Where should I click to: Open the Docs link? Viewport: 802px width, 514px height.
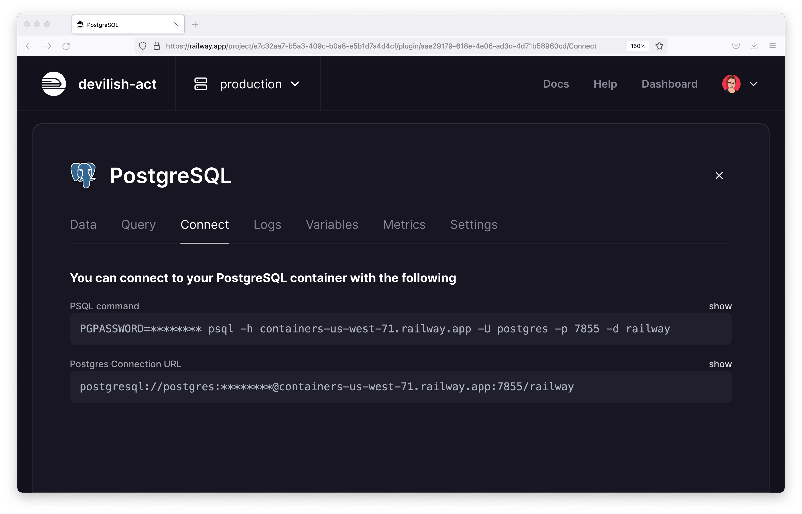[556, 84]
